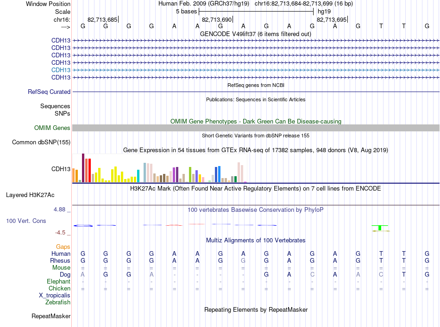Click the cyan GTEx expression bar
Viewport: 440px width, 327px height.
pyautogui.click(x=138, y=176)
